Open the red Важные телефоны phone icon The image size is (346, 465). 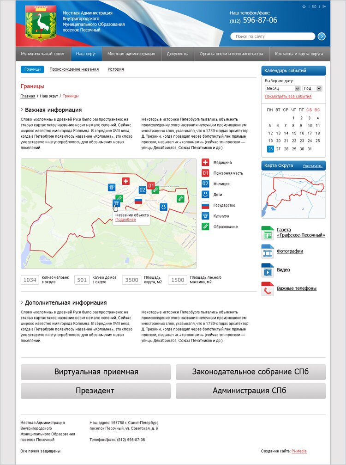tap(268, 289)
